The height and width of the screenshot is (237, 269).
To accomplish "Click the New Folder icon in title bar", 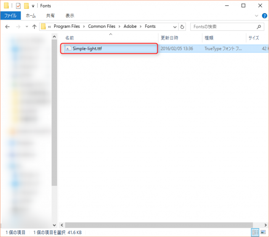I will pyautogui.click(x=26, y=6).
